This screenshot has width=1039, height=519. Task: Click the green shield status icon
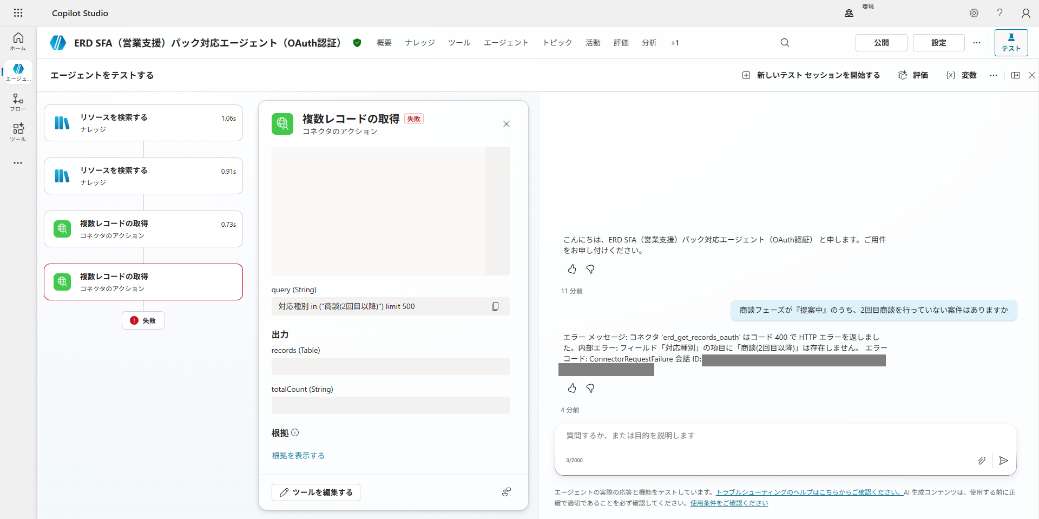click(x=357, y=43)
